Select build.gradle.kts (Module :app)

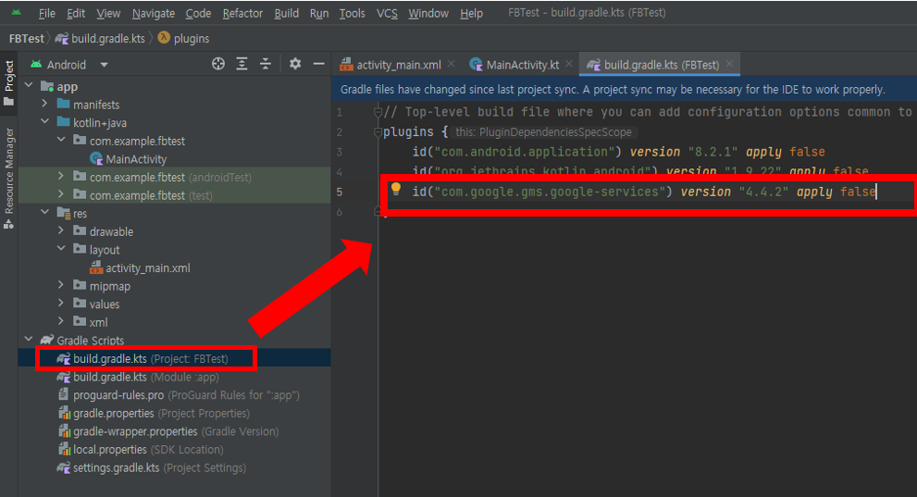[x=138, y=377]
